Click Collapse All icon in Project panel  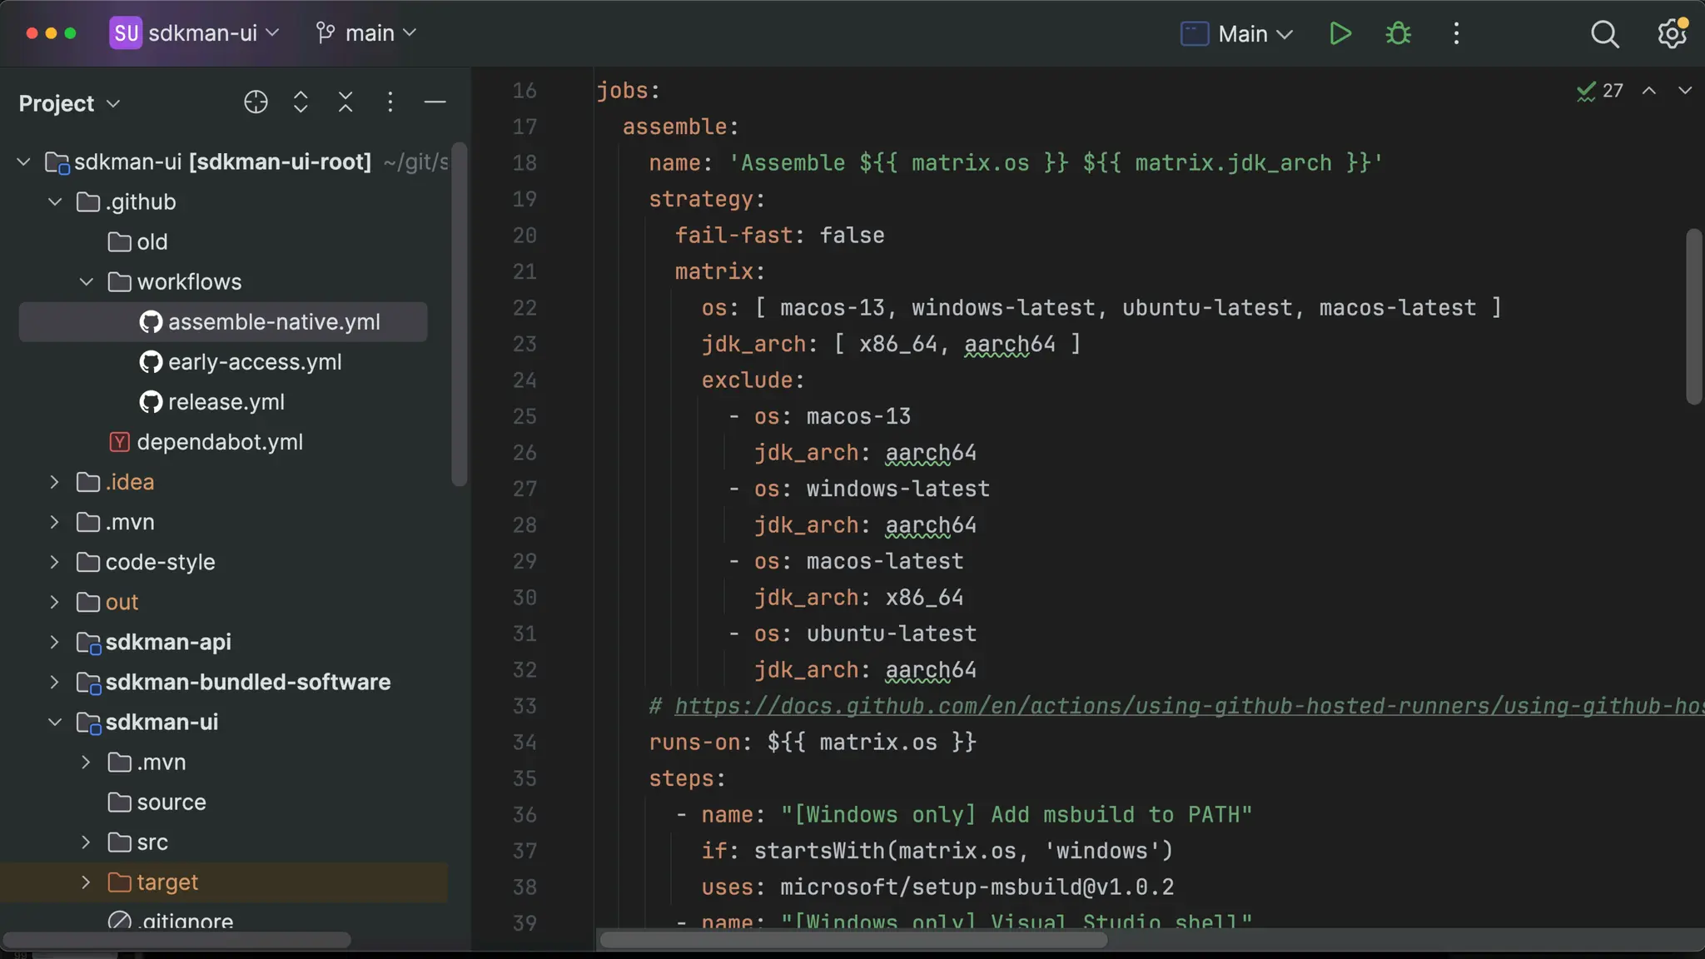coord(345,102)
